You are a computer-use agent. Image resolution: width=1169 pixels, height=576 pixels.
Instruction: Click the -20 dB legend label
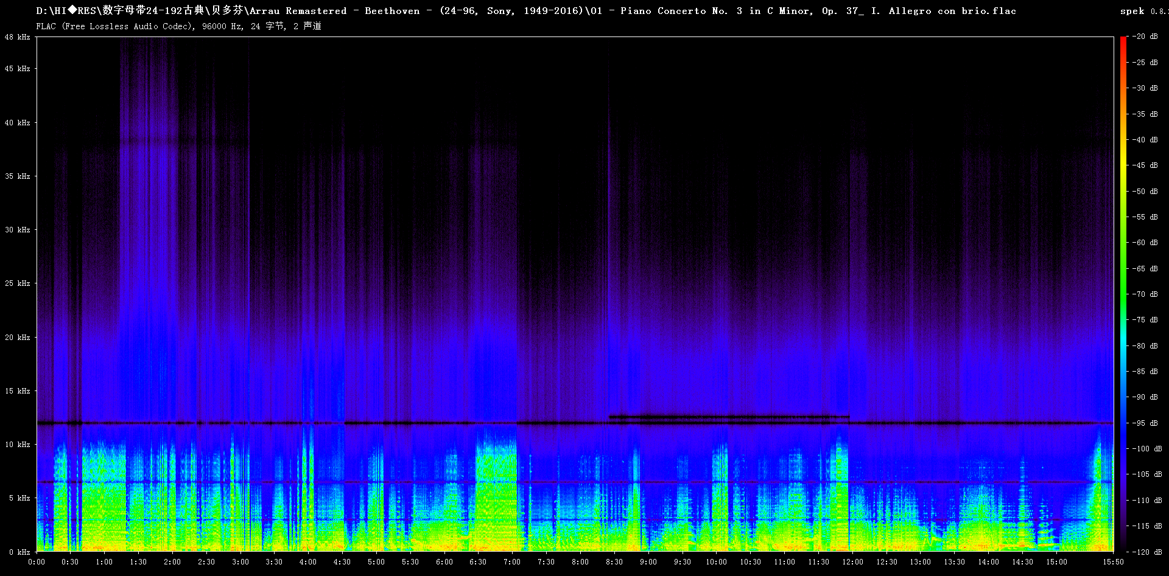pos(1145,36)
